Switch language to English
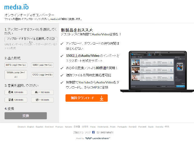The width and height of the screenshot is (194, 145). (x=31, y=127)
